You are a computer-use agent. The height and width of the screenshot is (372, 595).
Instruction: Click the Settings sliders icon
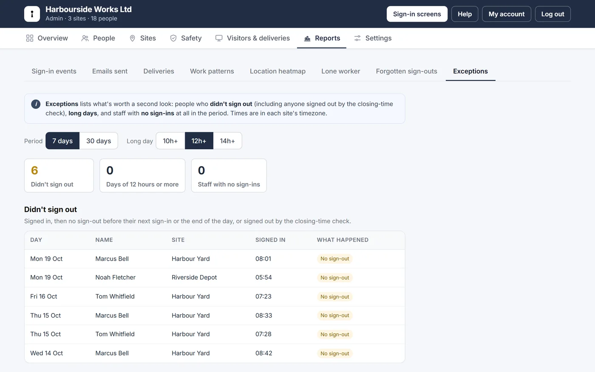pyautogui.click(x=357, y=38)
